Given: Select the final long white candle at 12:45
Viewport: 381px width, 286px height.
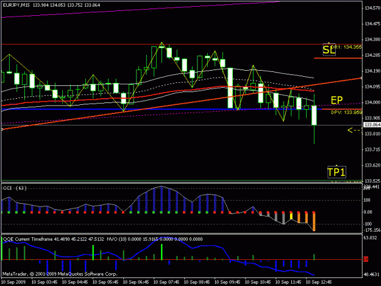Looking at the screenshot, I should pyautogui.click(x=314, y=115).
